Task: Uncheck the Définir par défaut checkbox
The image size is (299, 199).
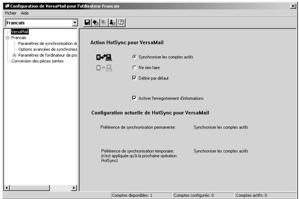Action: coord(134,78)
